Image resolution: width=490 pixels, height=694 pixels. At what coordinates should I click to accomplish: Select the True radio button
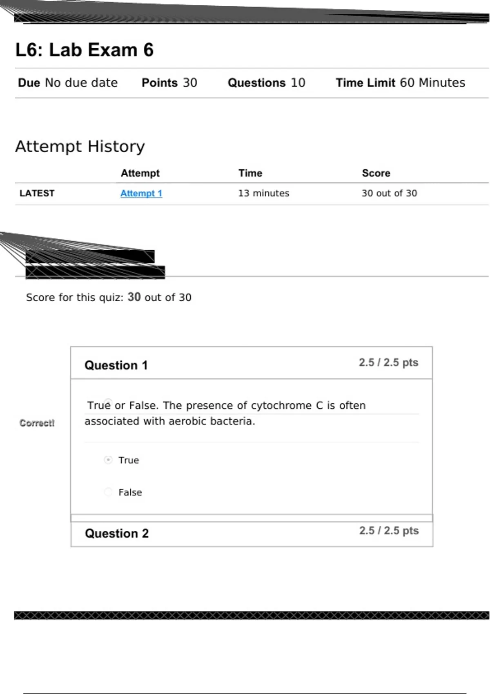click(x=108, y=460)
